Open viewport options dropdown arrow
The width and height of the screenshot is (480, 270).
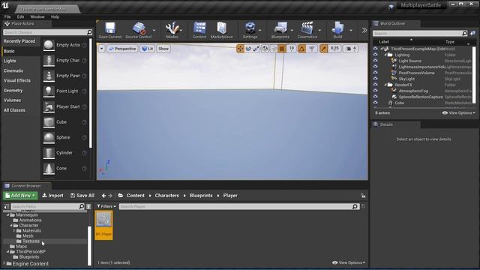coord(102,49)
